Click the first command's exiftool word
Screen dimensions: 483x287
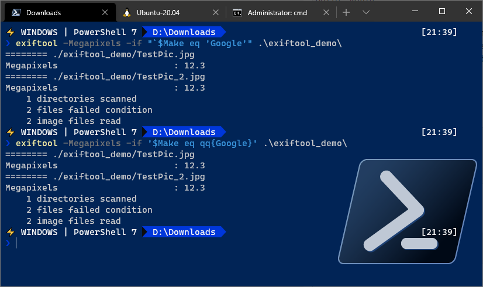[37, 43]
